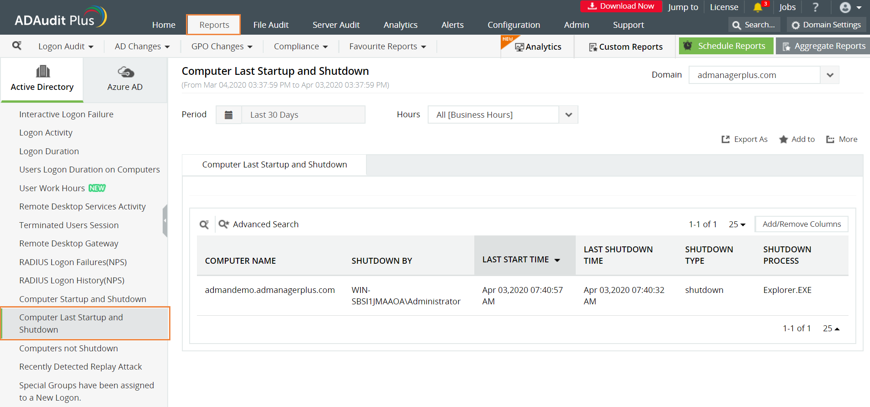Open the help question mark icon
Viewport: 870px width, 407px height.
(816, 7)
